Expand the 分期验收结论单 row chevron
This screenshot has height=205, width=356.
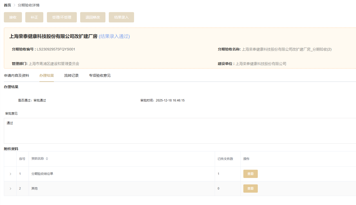click(x=10, y=174)
